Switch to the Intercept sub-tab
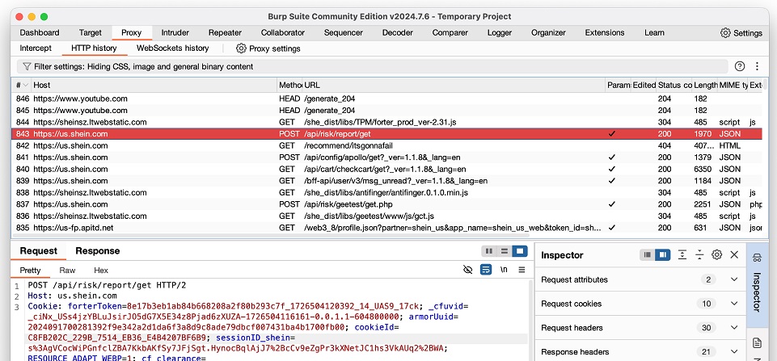 click(36, 48)
